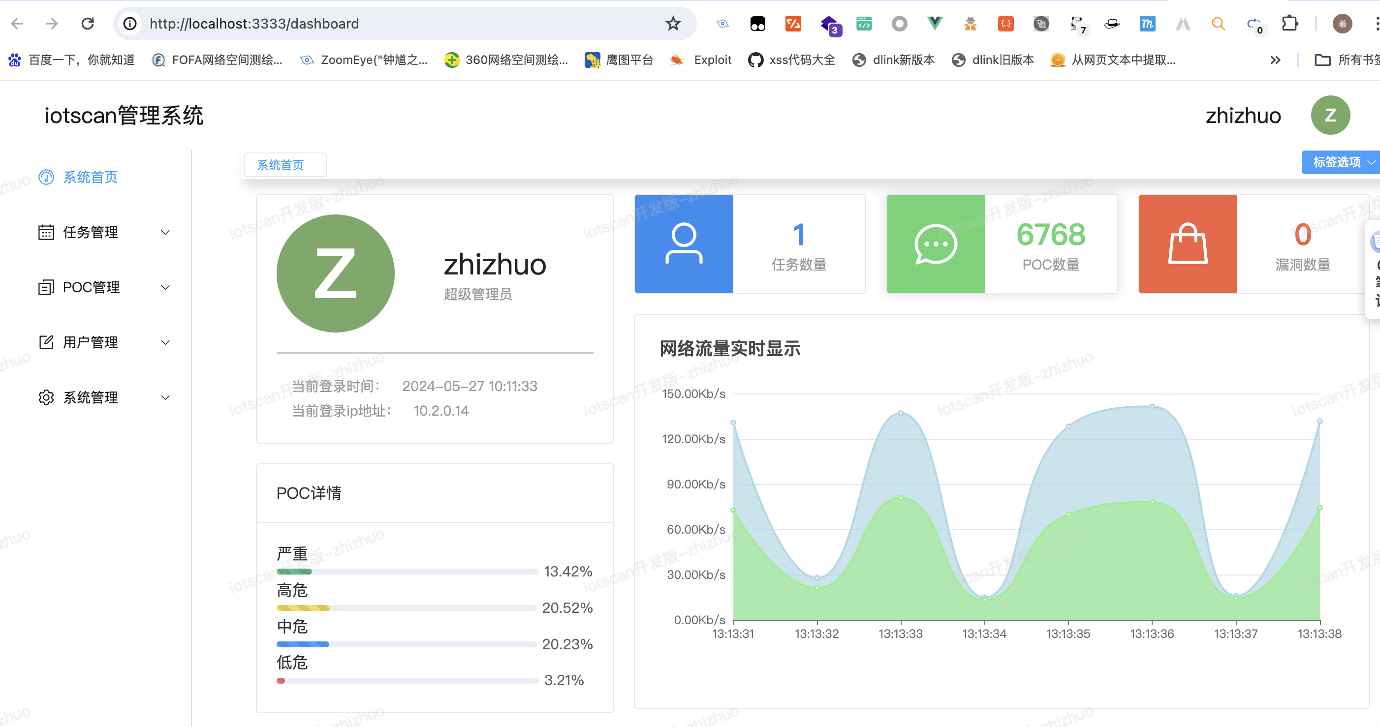The image size is (1380, 727).
Task: Click the 系统管理 gear icon
Action: click(x=46, y=397)
